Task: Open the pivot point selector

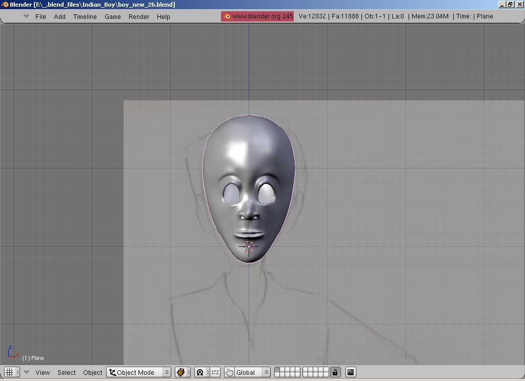Action: click(202, 372)
